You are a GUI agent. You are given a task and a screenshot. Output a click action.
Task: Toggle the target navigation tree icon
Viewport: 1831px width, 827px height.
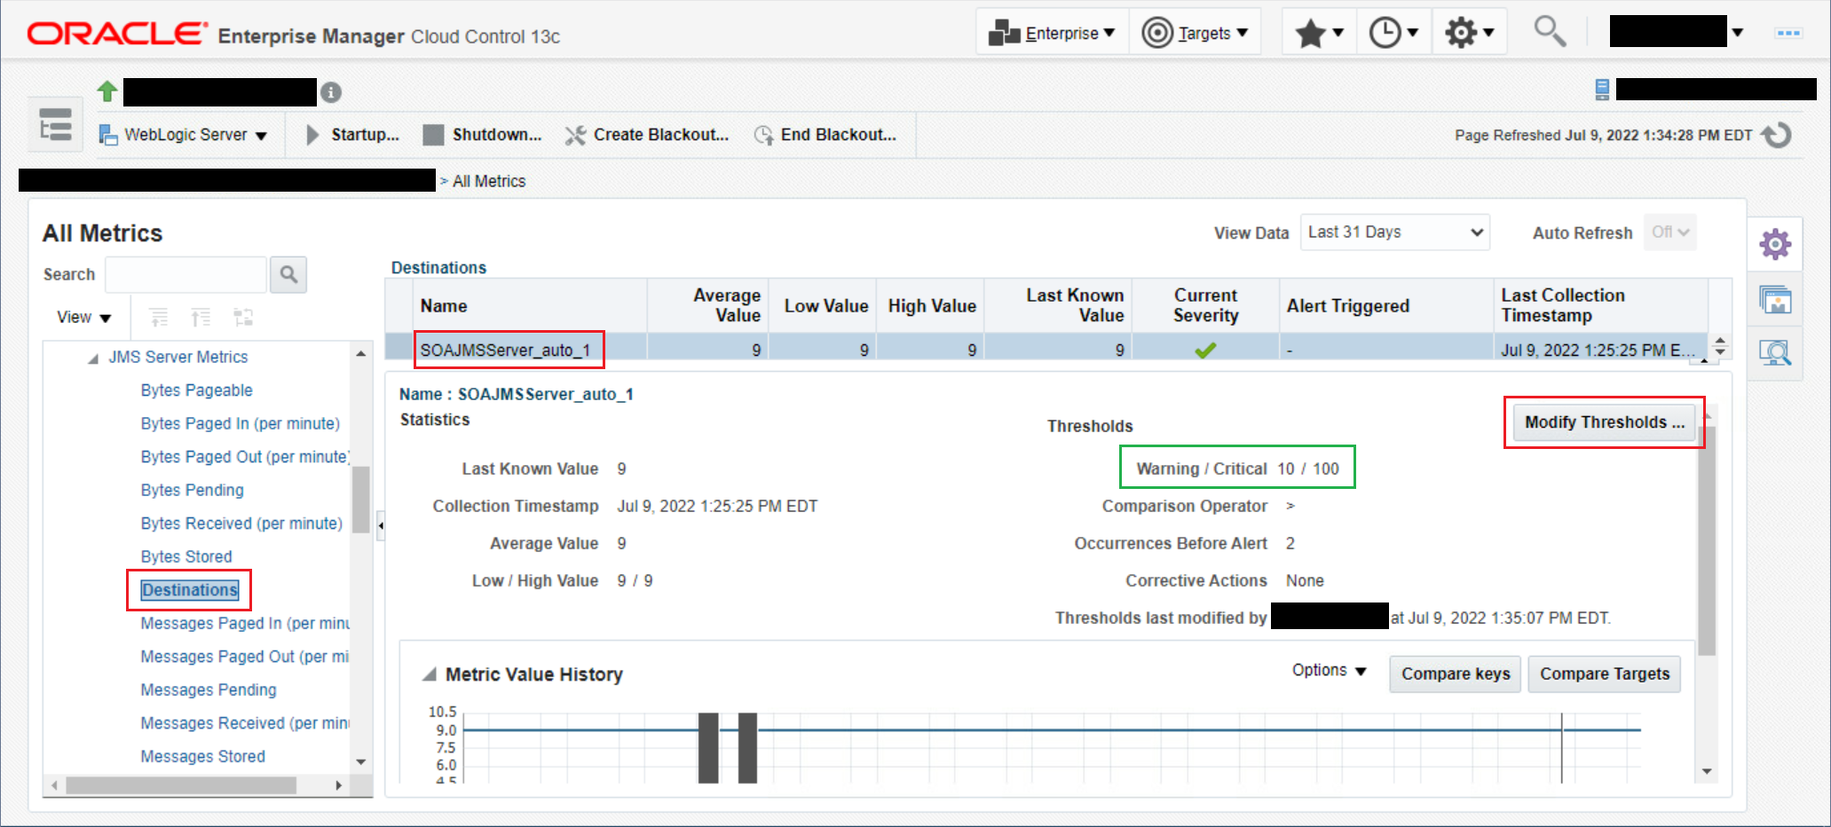[54, 124]
